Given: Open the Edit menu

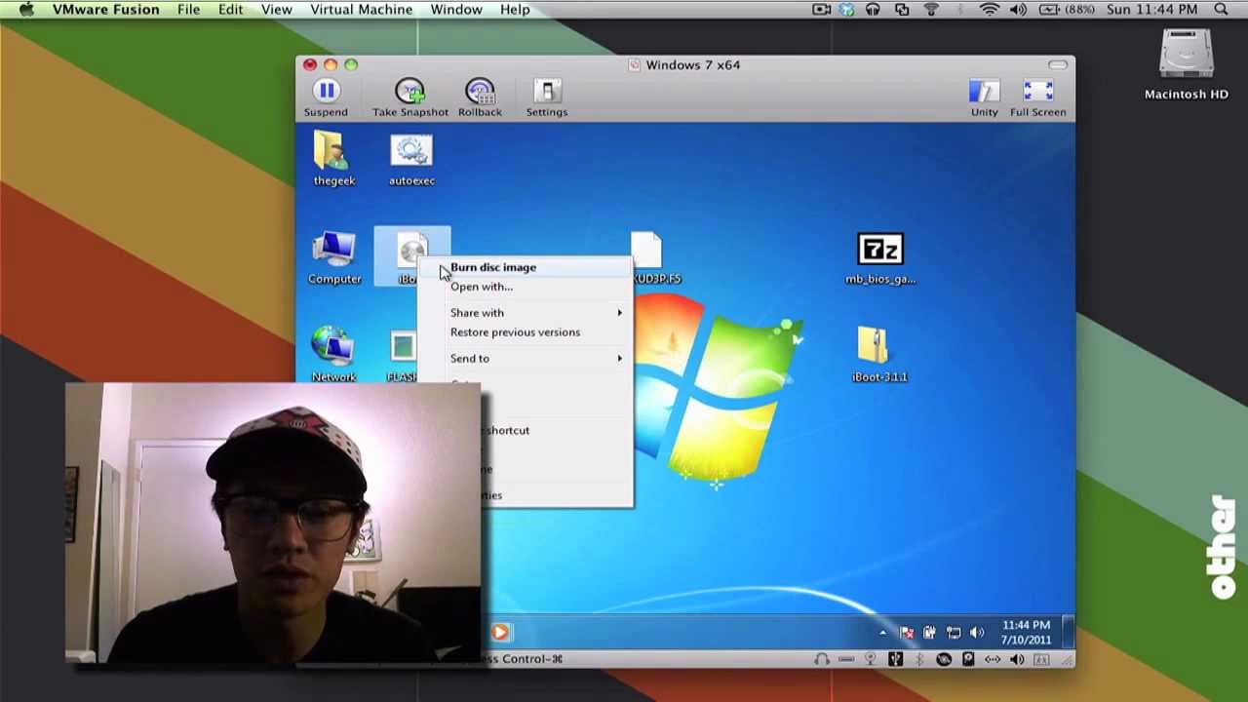Looking at the screenshot, I should 231,10.
